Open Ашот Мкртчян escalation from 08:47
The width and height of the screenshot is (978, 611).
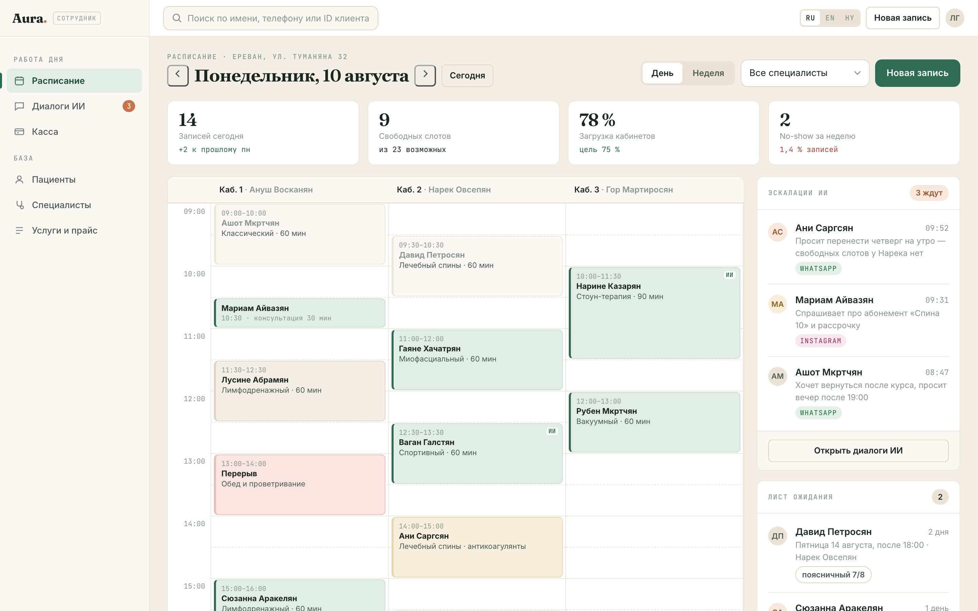[x=858, y=392]
